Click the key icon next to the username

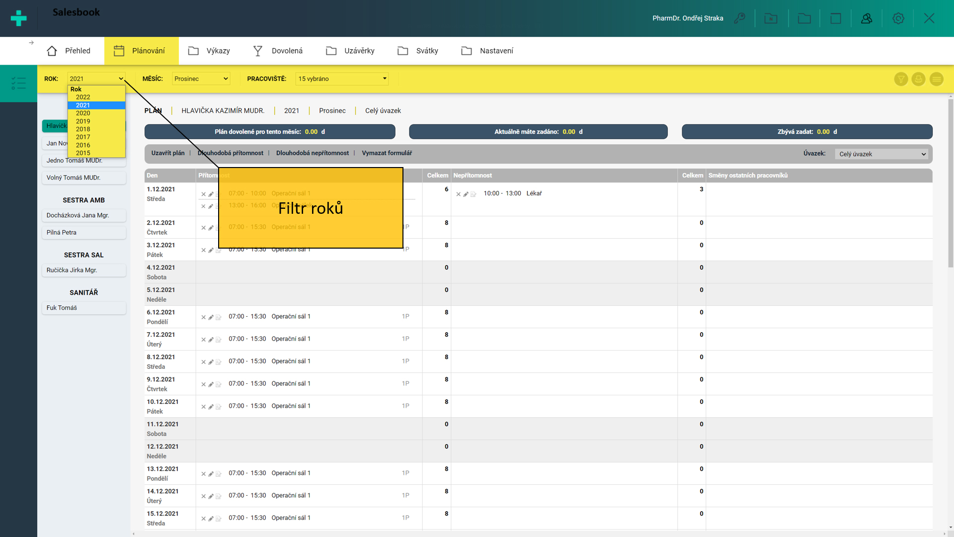pos(739,18)
